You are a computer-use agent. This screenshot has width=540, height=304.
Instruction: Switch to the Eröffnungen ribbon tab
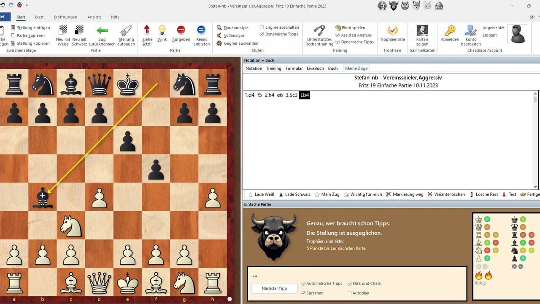tap(65, 17)
